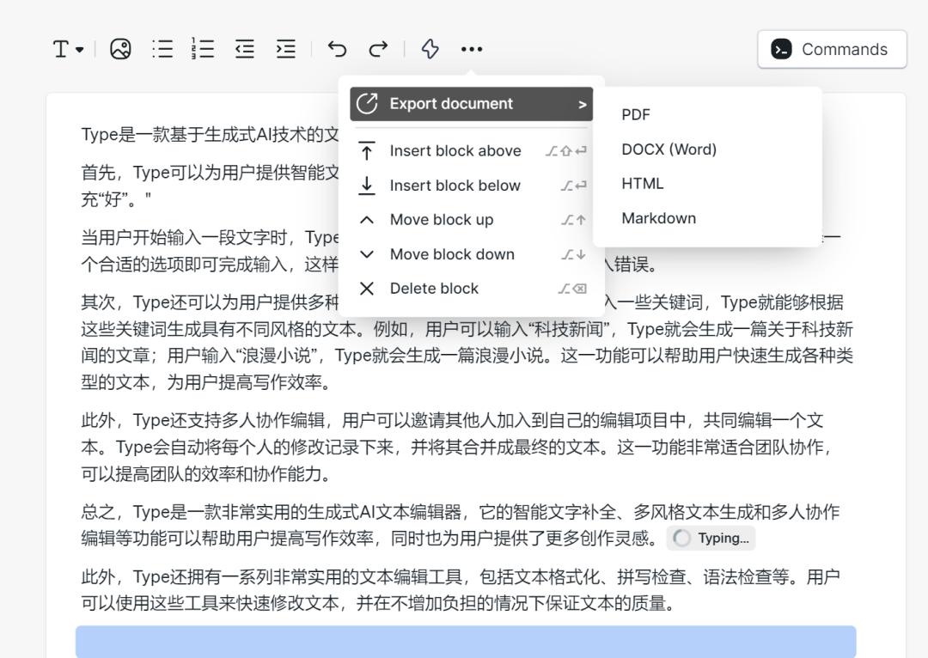Decrease indent with the outdent icon
928x658 pixels.
click(245, 49)
